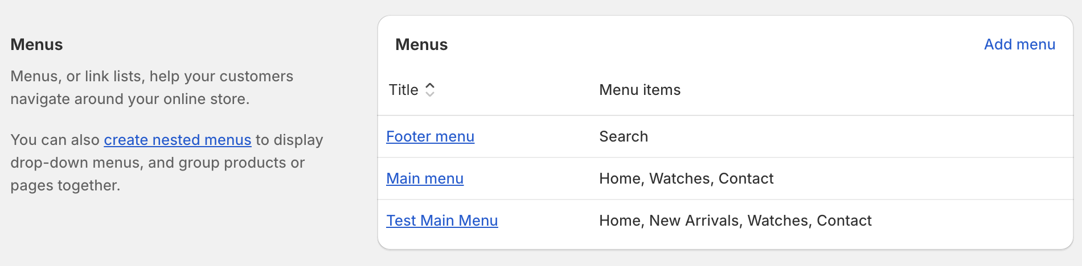
Task: Click "Home" in the Test Main Menu row
Action: 620,221
